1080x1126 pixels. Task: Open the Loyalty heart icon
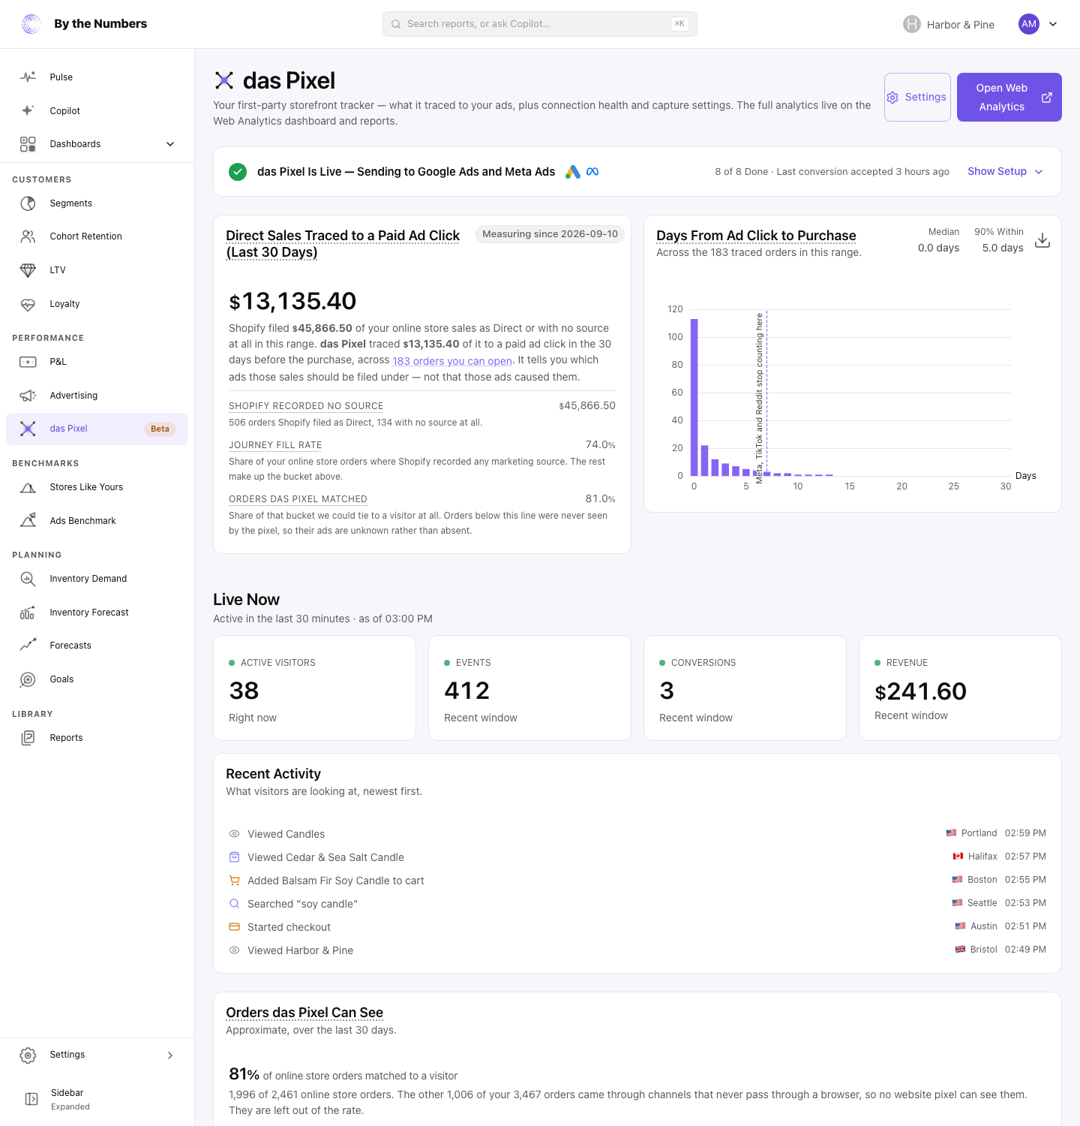click(x=28, y=304)
